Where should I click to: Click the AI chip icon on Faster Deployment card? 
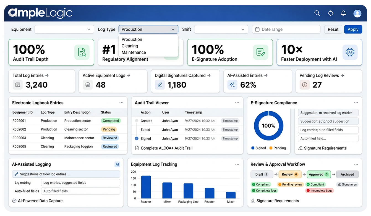(x=350, y=52)
